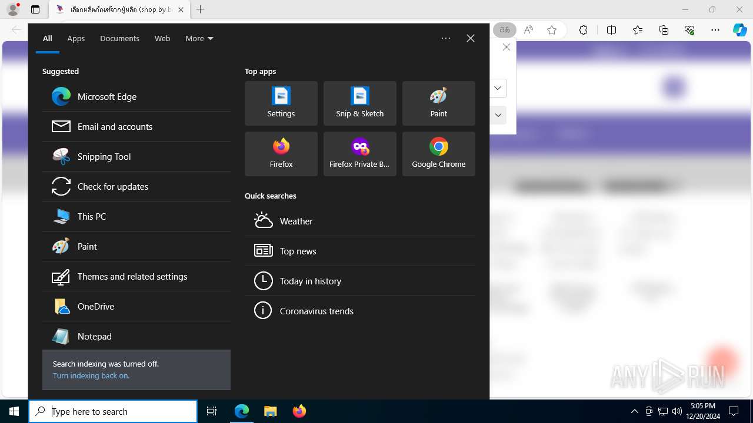753x423 pixels.
Task: Close the Edge translate popup
Action: [507, 47]
